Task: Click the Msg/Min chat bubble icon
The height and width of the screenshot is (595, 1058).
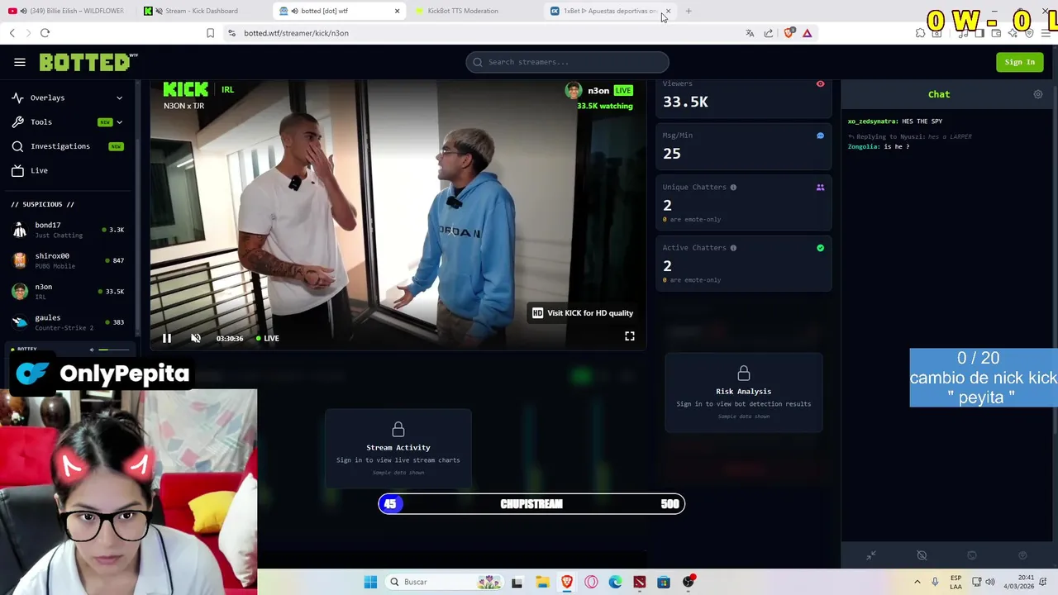Action: (x=820, y=136)
